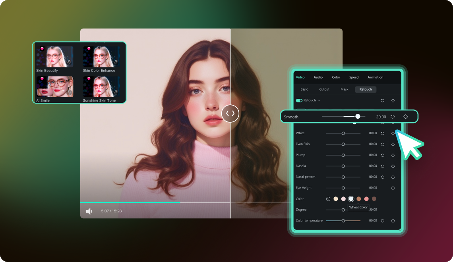
Task: Click the playback time 5:07 / 15:28
Action: (111, 211)
